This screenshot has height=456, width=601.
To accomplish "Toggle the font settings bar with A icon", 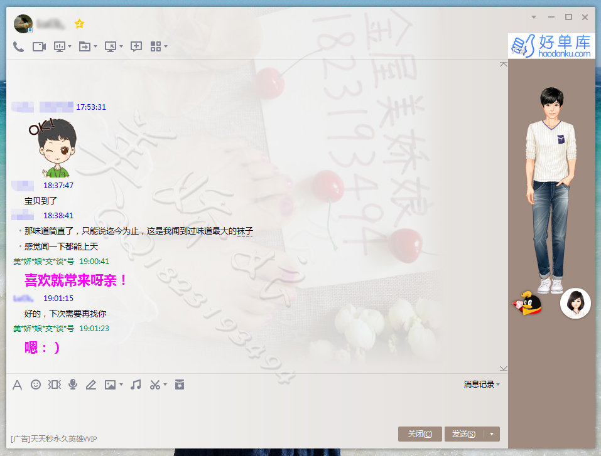I will 18,384.
